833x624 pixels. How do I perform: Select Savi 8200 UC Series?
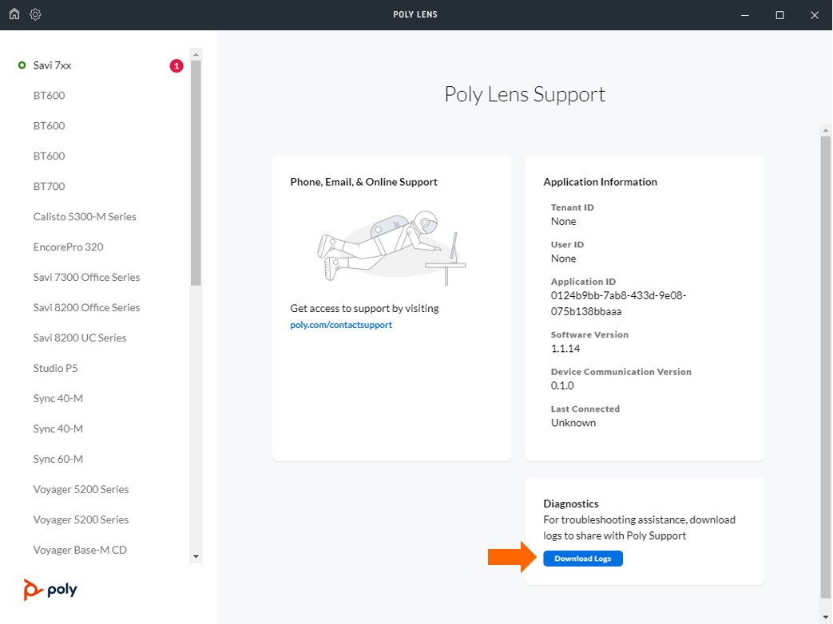coord(80,338)
